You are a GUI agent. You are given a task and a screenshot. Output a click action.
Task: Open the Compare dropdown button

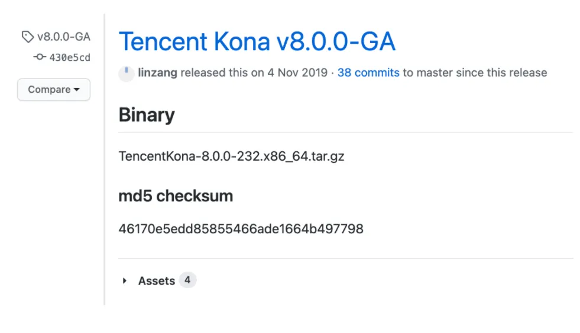coord(53,90)
